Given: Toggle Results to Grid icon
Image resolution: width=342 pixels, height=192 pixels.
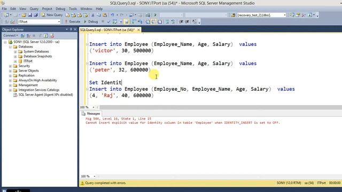Looking at the screenshot, I should pos(153,22).
